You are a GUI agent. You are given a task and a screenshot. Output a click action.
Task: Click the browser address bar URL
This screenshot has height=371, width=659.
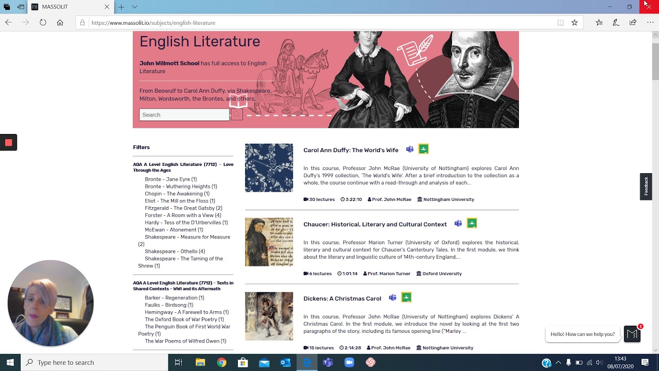(153, 23)
